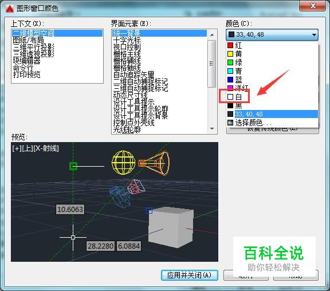Screen dimensions: 330x291
Task: Click the [X-射线] visual style label
Action: point(46,148)
